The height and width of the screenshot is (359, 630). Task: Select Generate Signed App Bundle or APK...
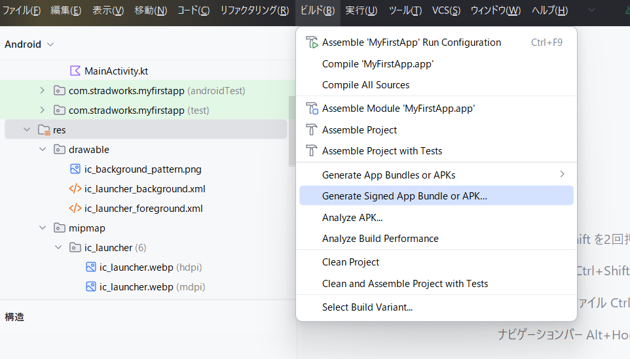click(x=404, y=196)
